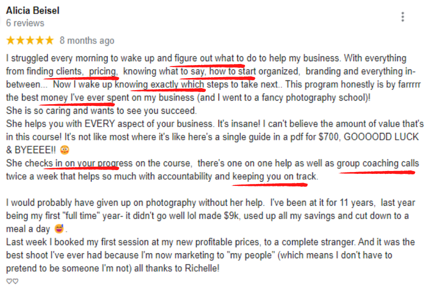Click the fifth gold rating star
The width and height of the screenshot is (434, 289).
click(x=50, y=40)
